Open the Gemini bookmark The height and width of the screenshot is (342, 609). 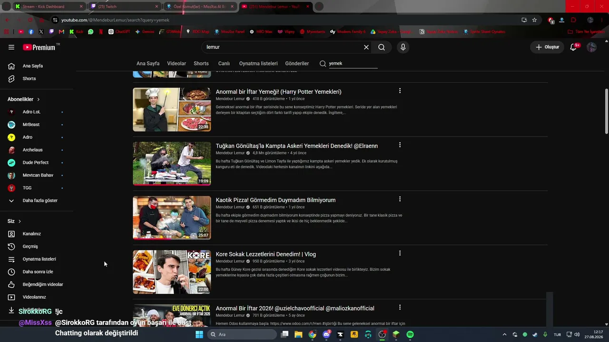click(x=145, y=32)
